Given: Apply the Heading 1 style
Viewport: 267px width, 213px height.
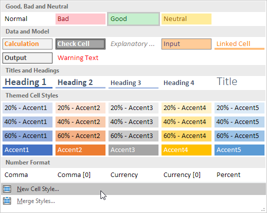Looking at the screenshot, I should 27,82.
